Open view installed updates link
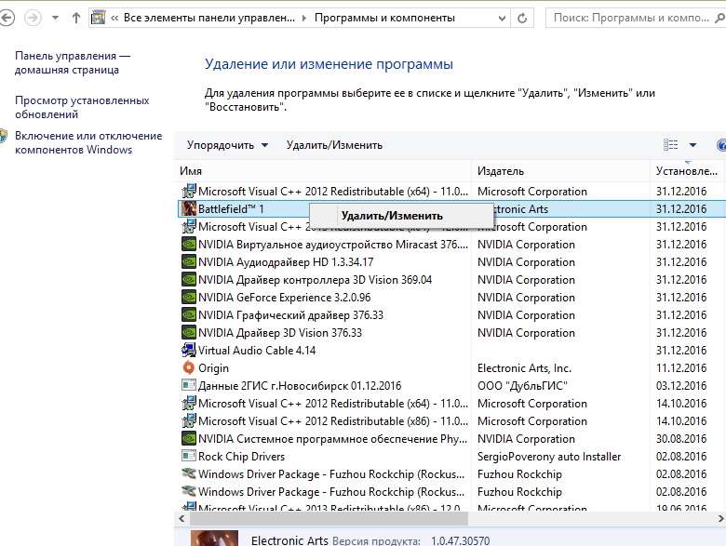The width and height of the screenshot is (726, 546). tap(82, 107)
